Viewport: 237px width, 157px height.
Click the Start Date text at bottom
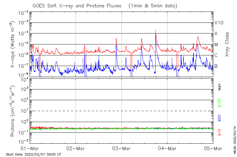coord(33,154)
